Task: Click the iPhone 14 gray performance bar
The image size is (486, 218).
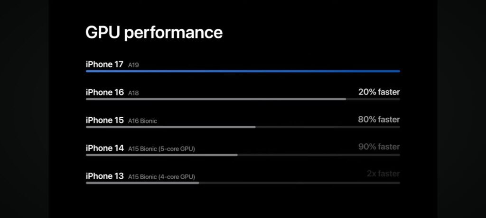Action: point(162,155)
